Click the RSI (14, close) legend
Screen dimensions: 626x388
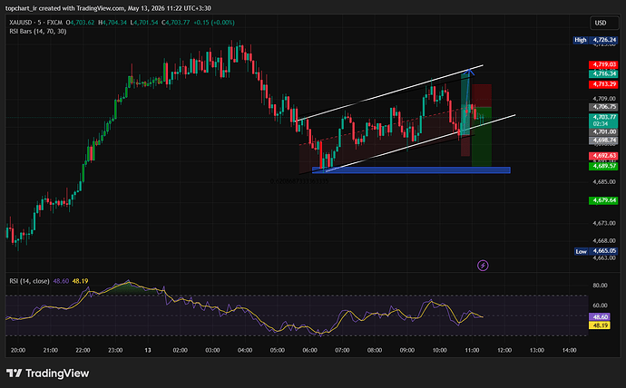pos(29,281)
